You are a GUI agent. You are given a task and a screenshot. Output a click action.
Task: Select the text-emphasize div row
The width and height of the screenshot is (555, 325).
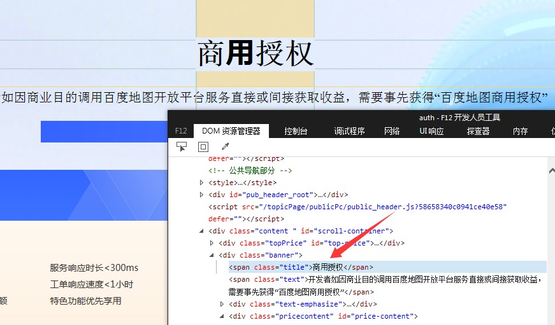point(303,304)
